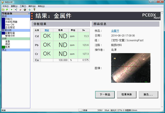Image resolution: width=165 pixels, height=113 pixels.
Task: Click the sample camera image thumbnail
Action: pyautogui.click(x=131, y=68)
